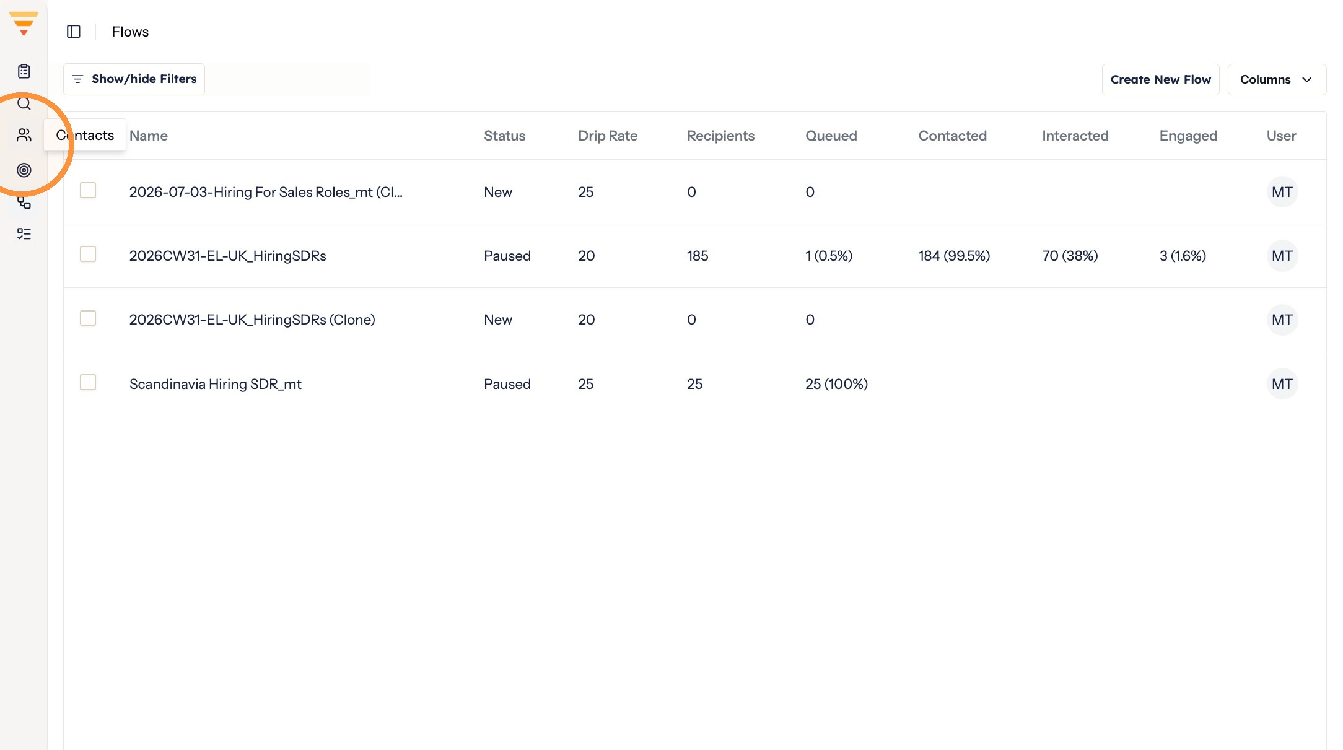
Task: Click the orange funnel app logo
Action: (x=24, y=24)
